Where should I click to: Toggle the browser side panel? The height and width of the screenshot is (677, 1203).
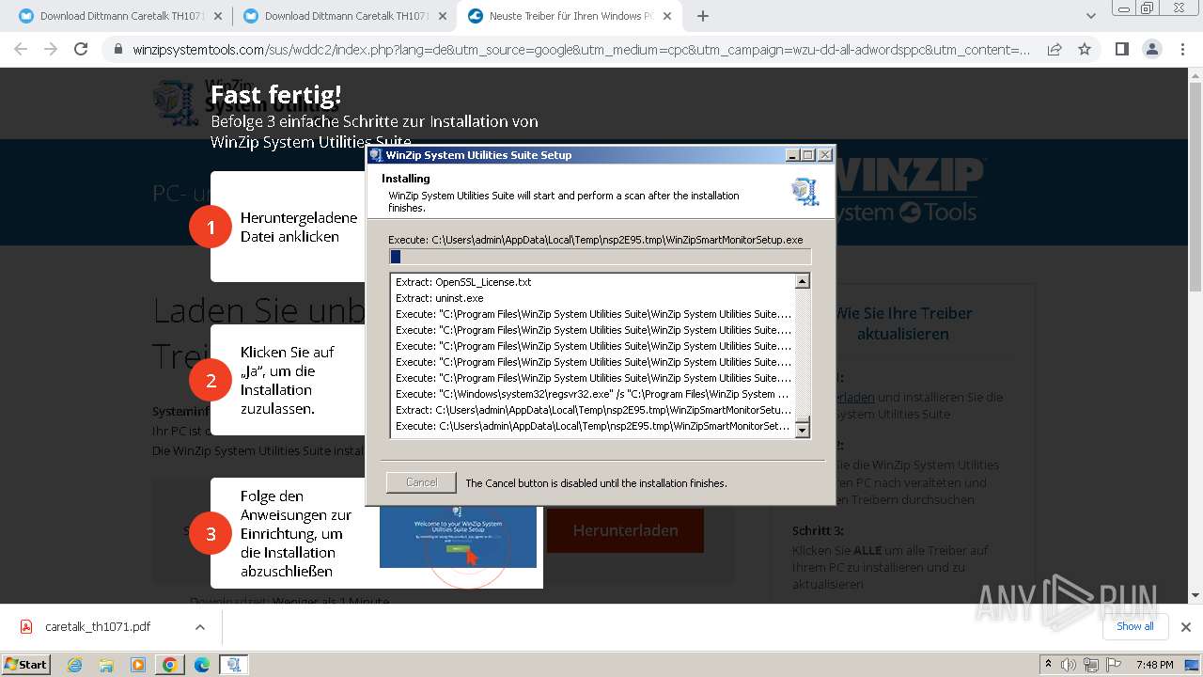[1121, 50]
